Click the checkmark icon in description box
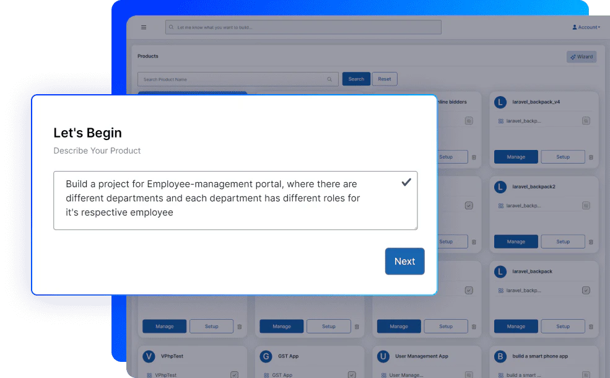This screenshot has width=610, height=378. pos(406,182)
